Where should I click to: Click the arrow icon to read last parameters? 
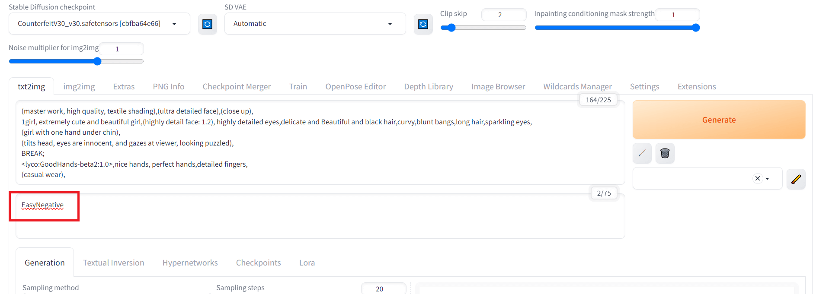coord(642,153)
